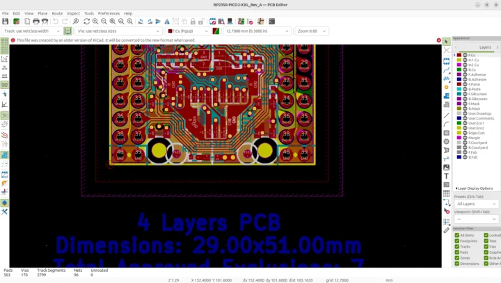Click right chevron next to Layers tab
501x283 pixels.
click(497, 47)
